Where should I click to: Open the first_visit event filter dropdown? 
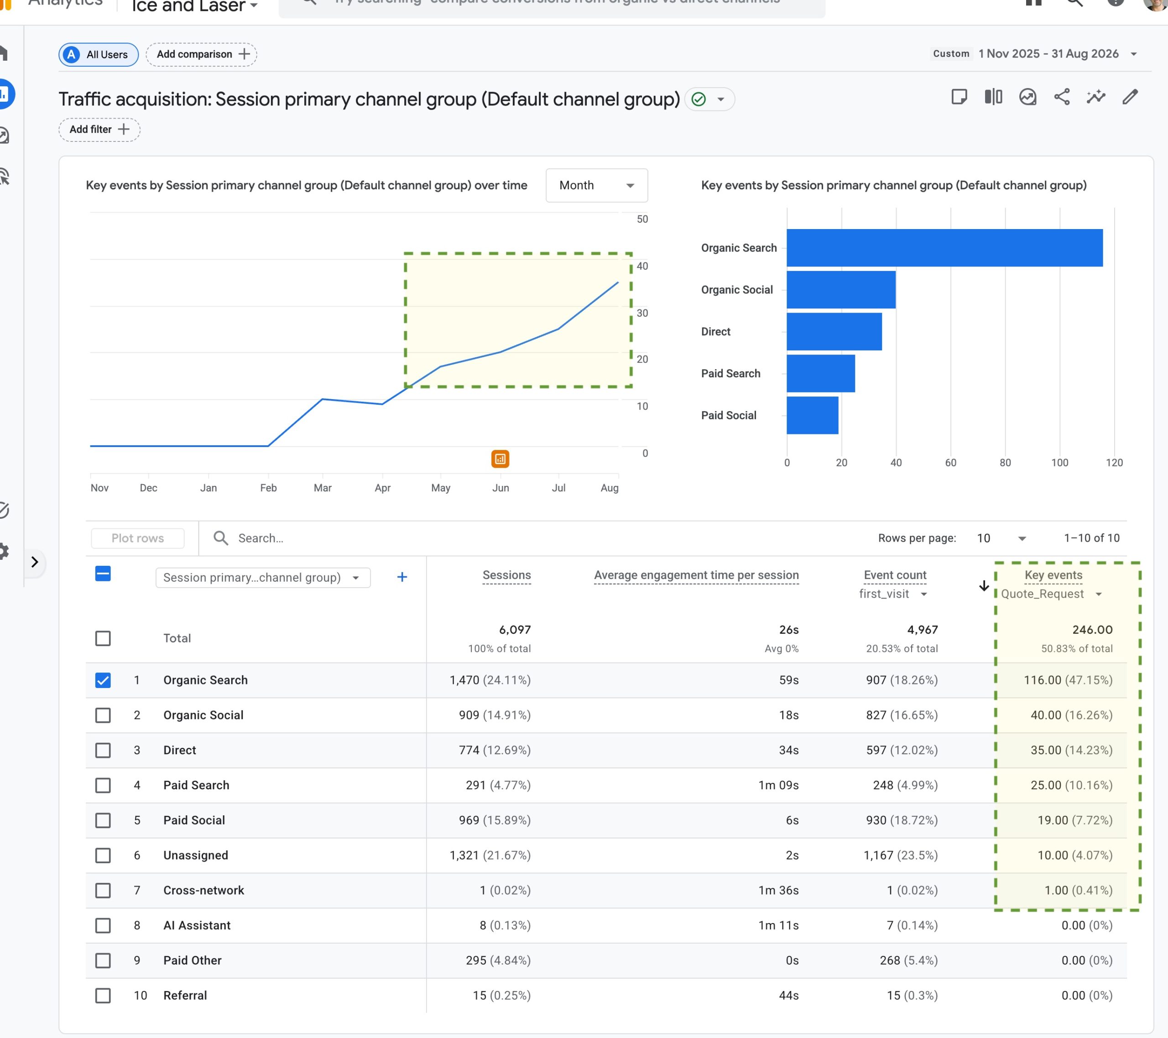point(893,594)
